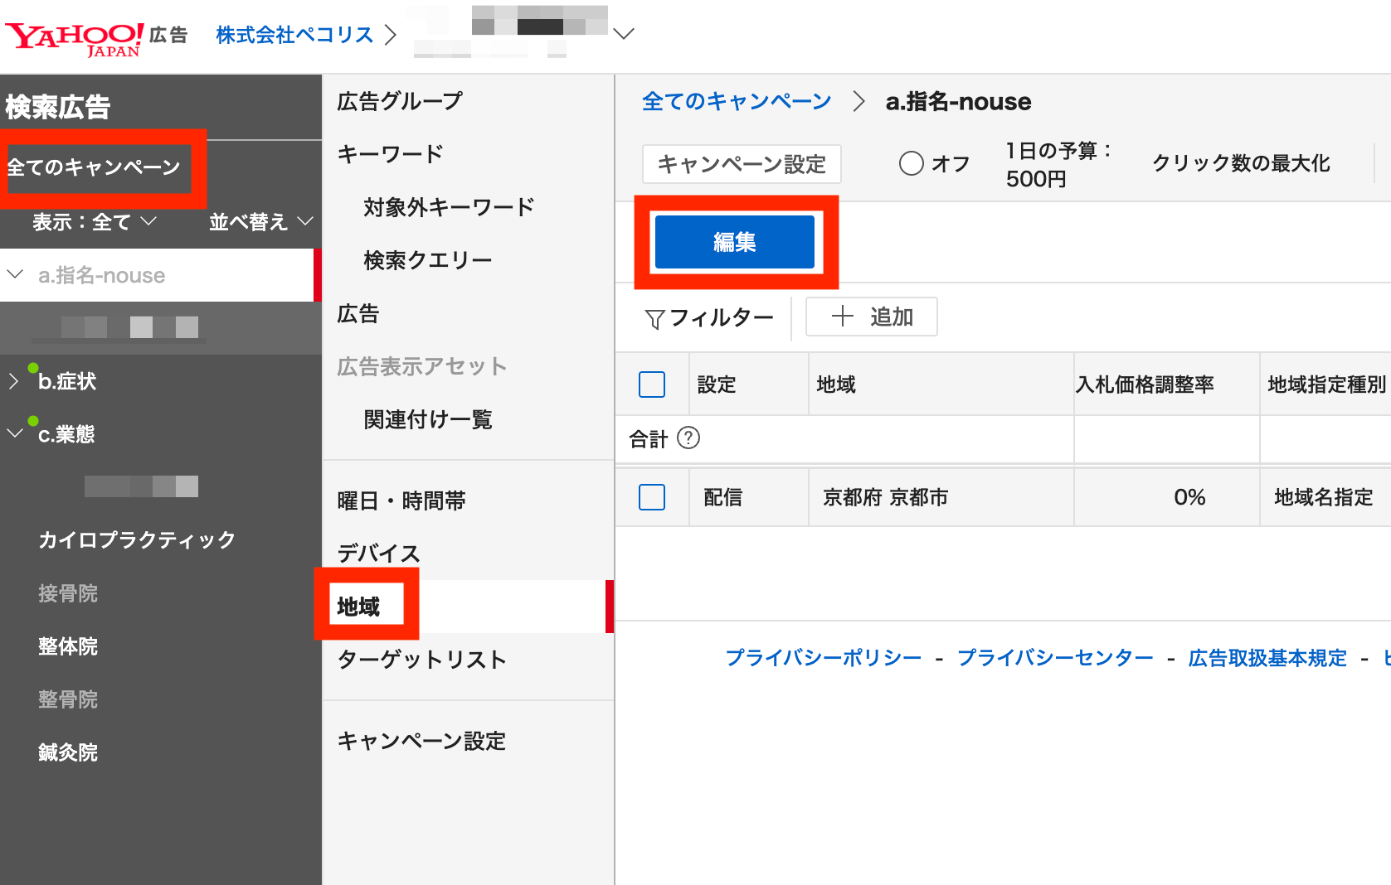The width and height of the screenshot is (1391, 885).
Task: Click the キャンペーン設定 button
Action: pyautogui.click(x=742, y=164)
